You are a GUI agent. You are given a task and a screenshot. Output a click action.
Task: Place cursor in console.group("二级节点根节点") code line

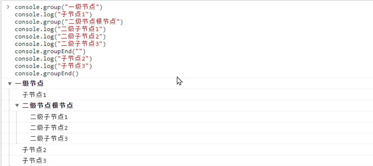point(69,22)
